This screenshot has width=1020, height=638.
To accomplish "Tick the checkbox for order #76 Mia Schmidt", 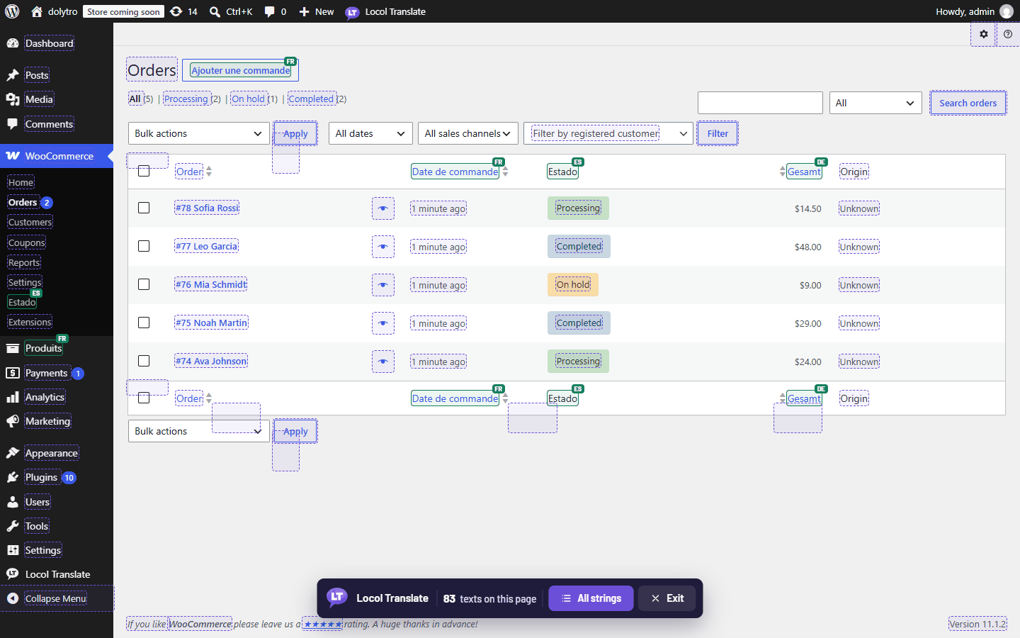I will [x=144, y=284].
